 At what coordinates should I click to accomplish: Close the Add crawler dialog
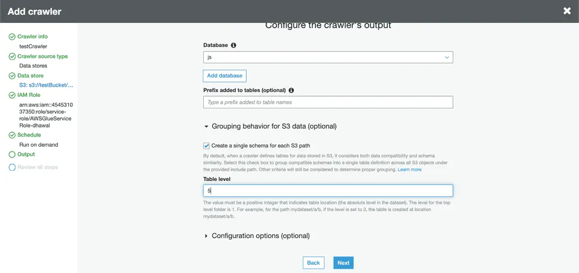[x=567, y=11]
